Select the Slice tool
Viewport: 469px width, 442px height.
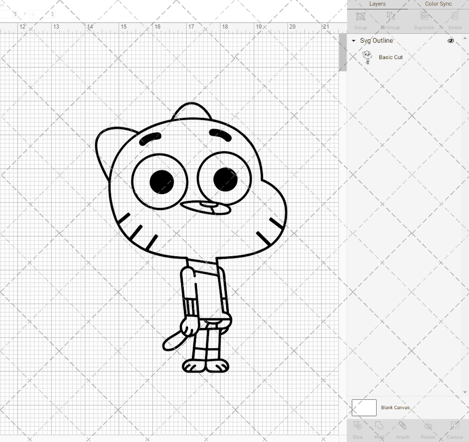pyautogui.click(x=357, y=430)
